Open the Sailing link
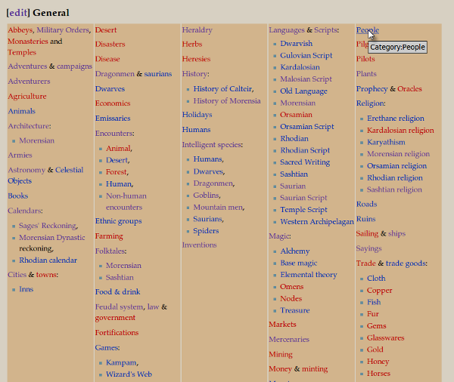 click(x=367, y=234)
